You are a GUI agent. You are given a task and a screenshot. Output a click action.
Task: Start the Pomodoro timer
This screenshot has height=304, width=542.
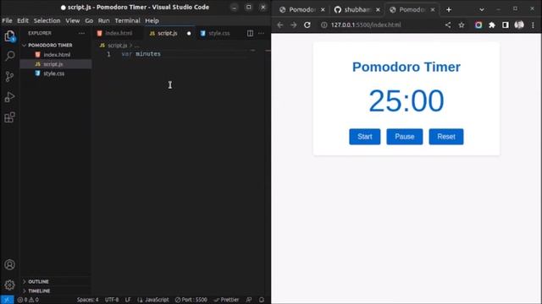(365, 137)
